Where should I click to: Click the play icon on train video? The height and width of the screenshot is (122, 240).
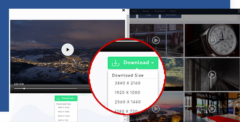156,40
